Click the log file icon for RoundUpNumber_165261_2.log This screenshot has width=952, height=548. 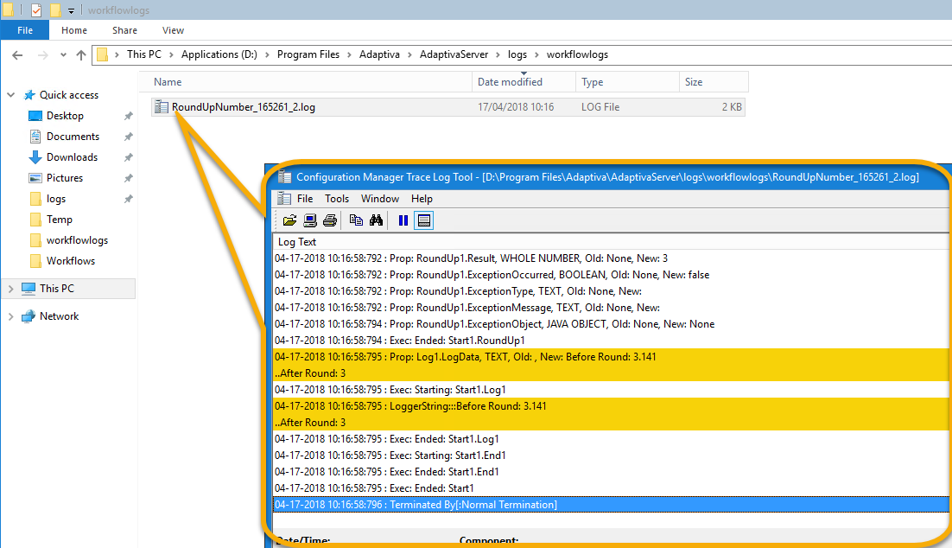click(161, 107)
